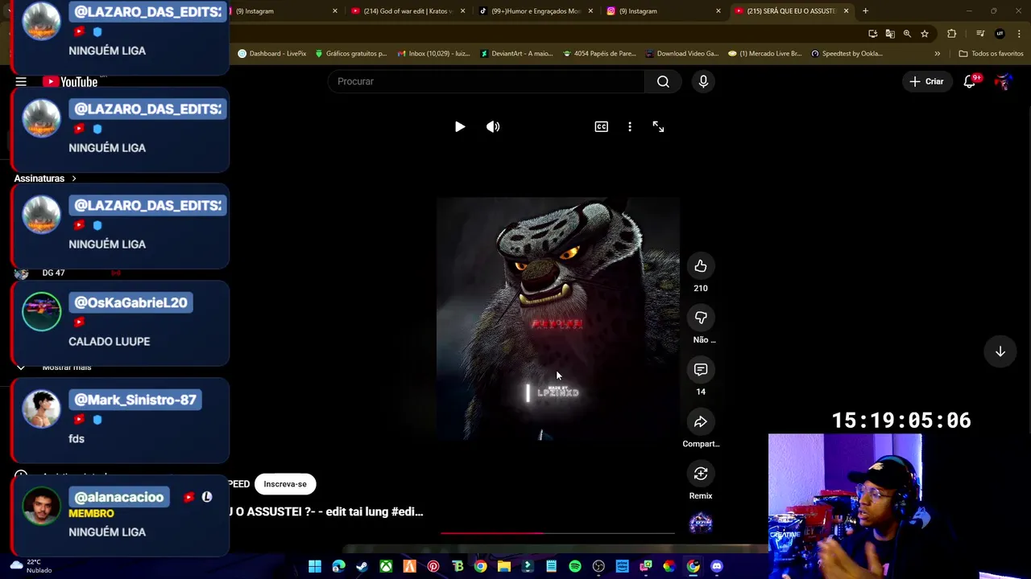The width and height of the screenshot is (1031, 579).
Task: Click the Inscreva-se subscribe button
Action: pyautogui.click(x=285, y=484)
